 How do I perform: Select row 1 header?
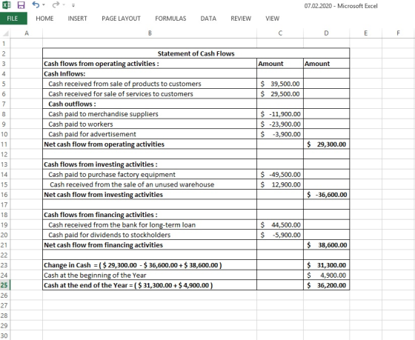[5, 44]
